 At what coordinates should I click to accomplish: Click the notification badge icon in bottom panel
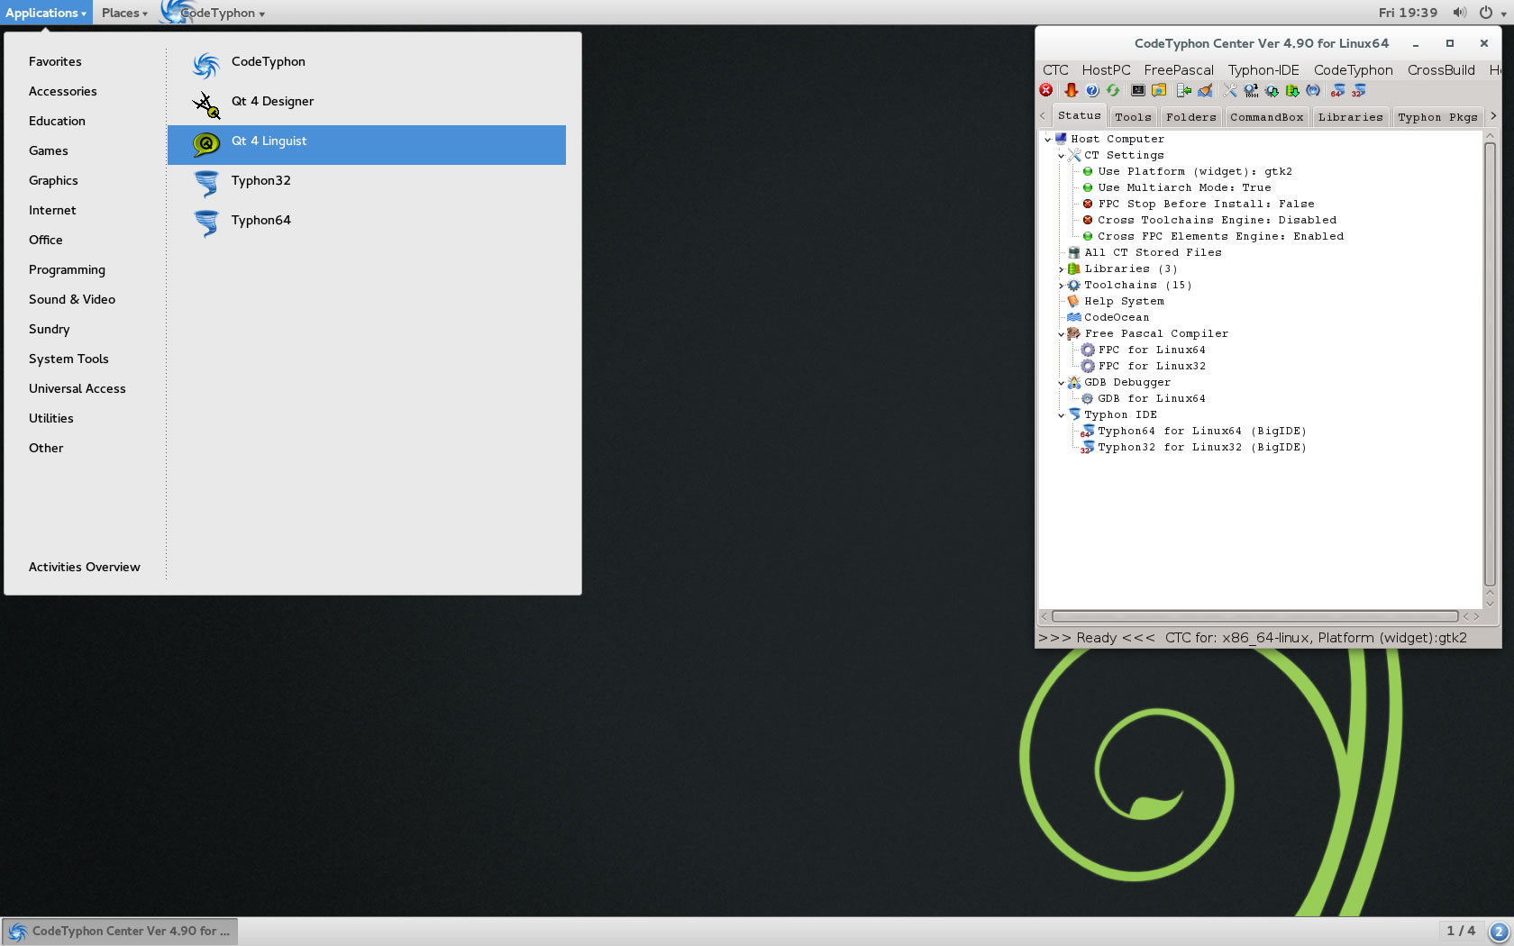[x=1500, y=932]
